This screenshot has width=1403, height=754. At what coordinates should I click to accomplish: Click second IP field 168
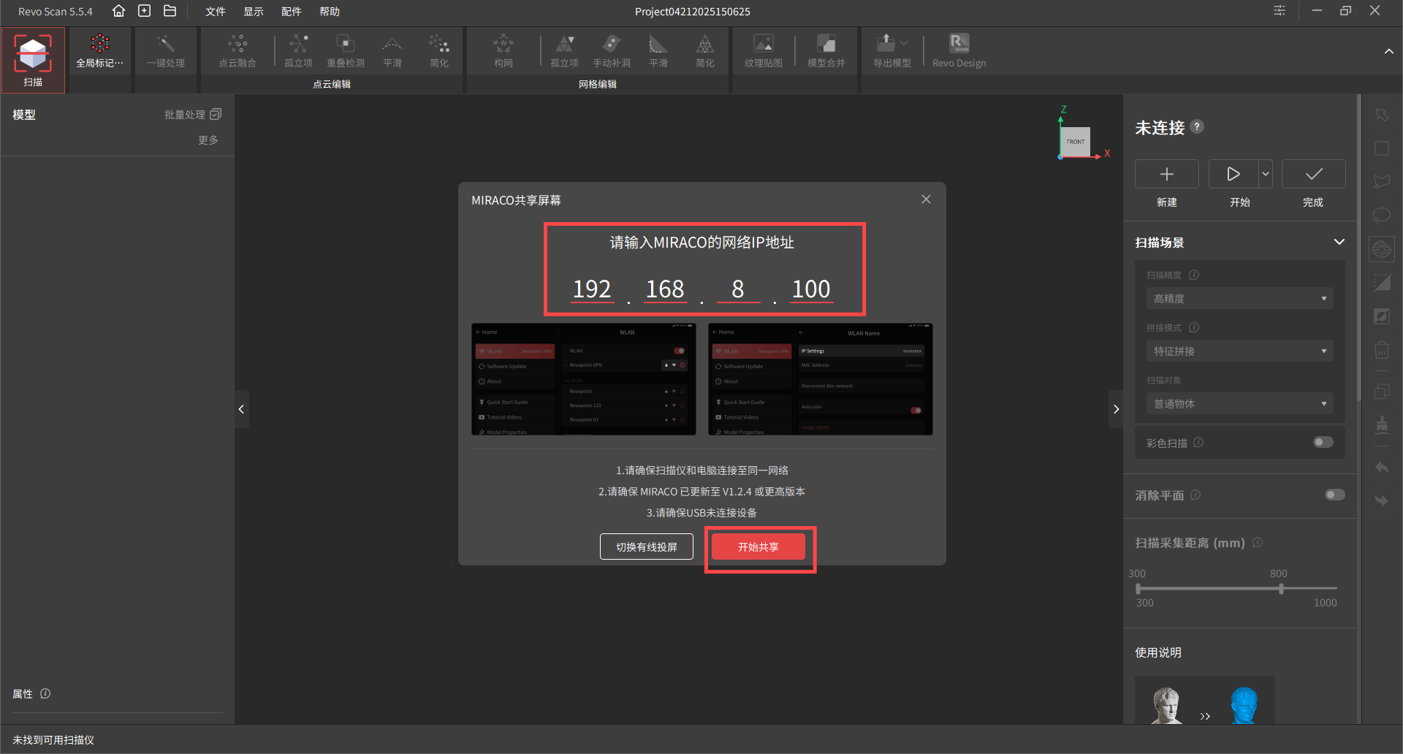pyautogui.click(x=665, y=289)
